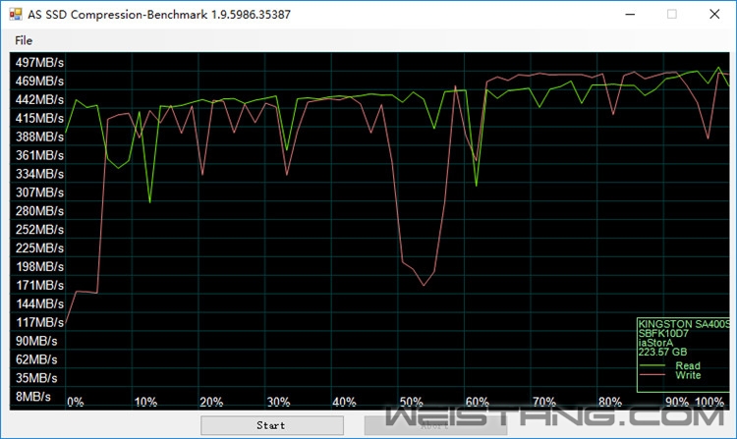Click the red Write legend line
737x439 pixels.
click(x=653, y=375)
